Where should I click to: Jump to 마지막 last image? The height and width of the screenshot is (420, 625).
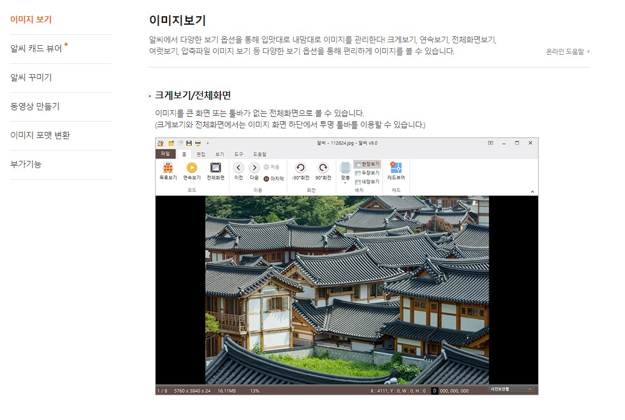pyautogui.click(x=273, y=179)
